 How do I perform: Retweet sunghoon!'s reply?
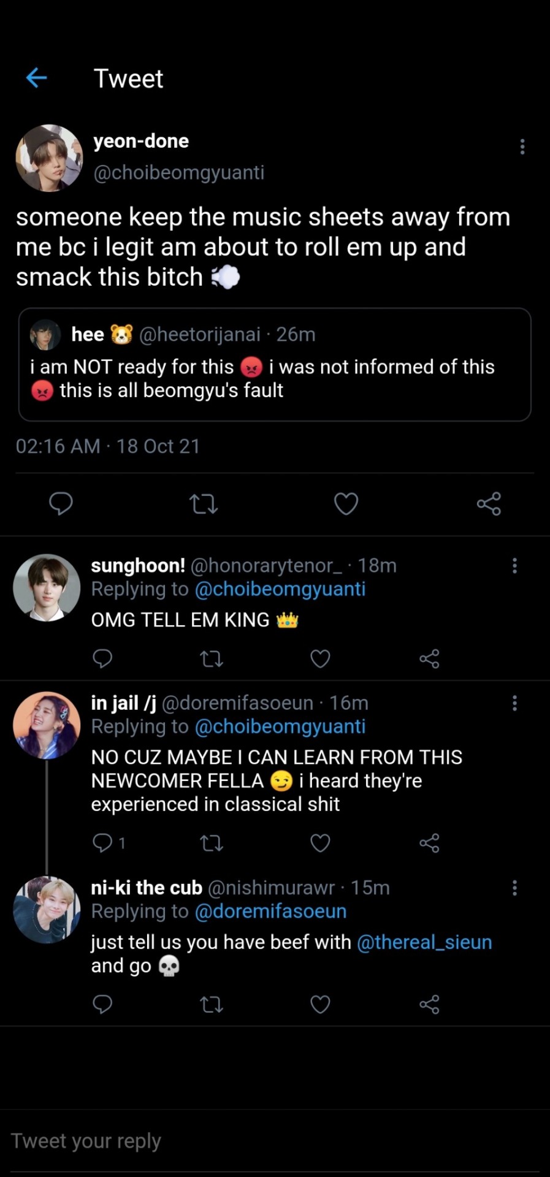[x=212, y=658]
